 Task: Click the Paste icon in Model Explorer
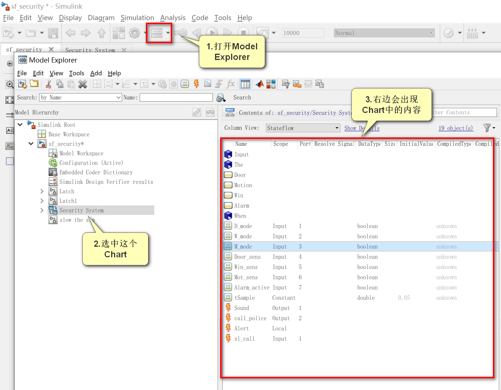click(x=71, y=84)
